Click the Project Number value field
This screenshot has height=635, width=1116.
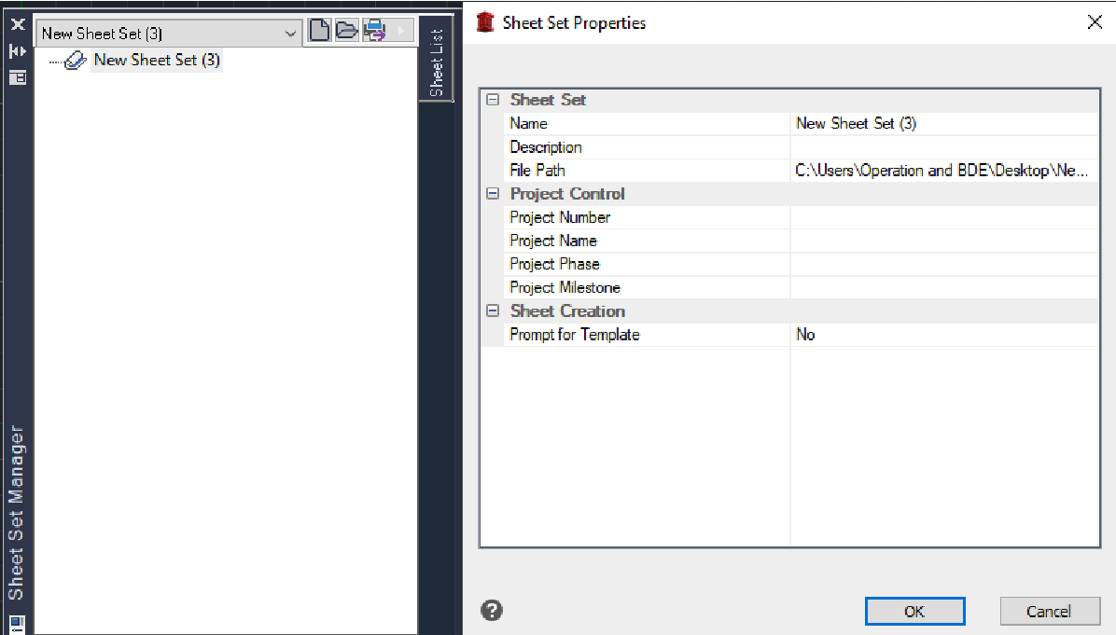coord(944,217)
